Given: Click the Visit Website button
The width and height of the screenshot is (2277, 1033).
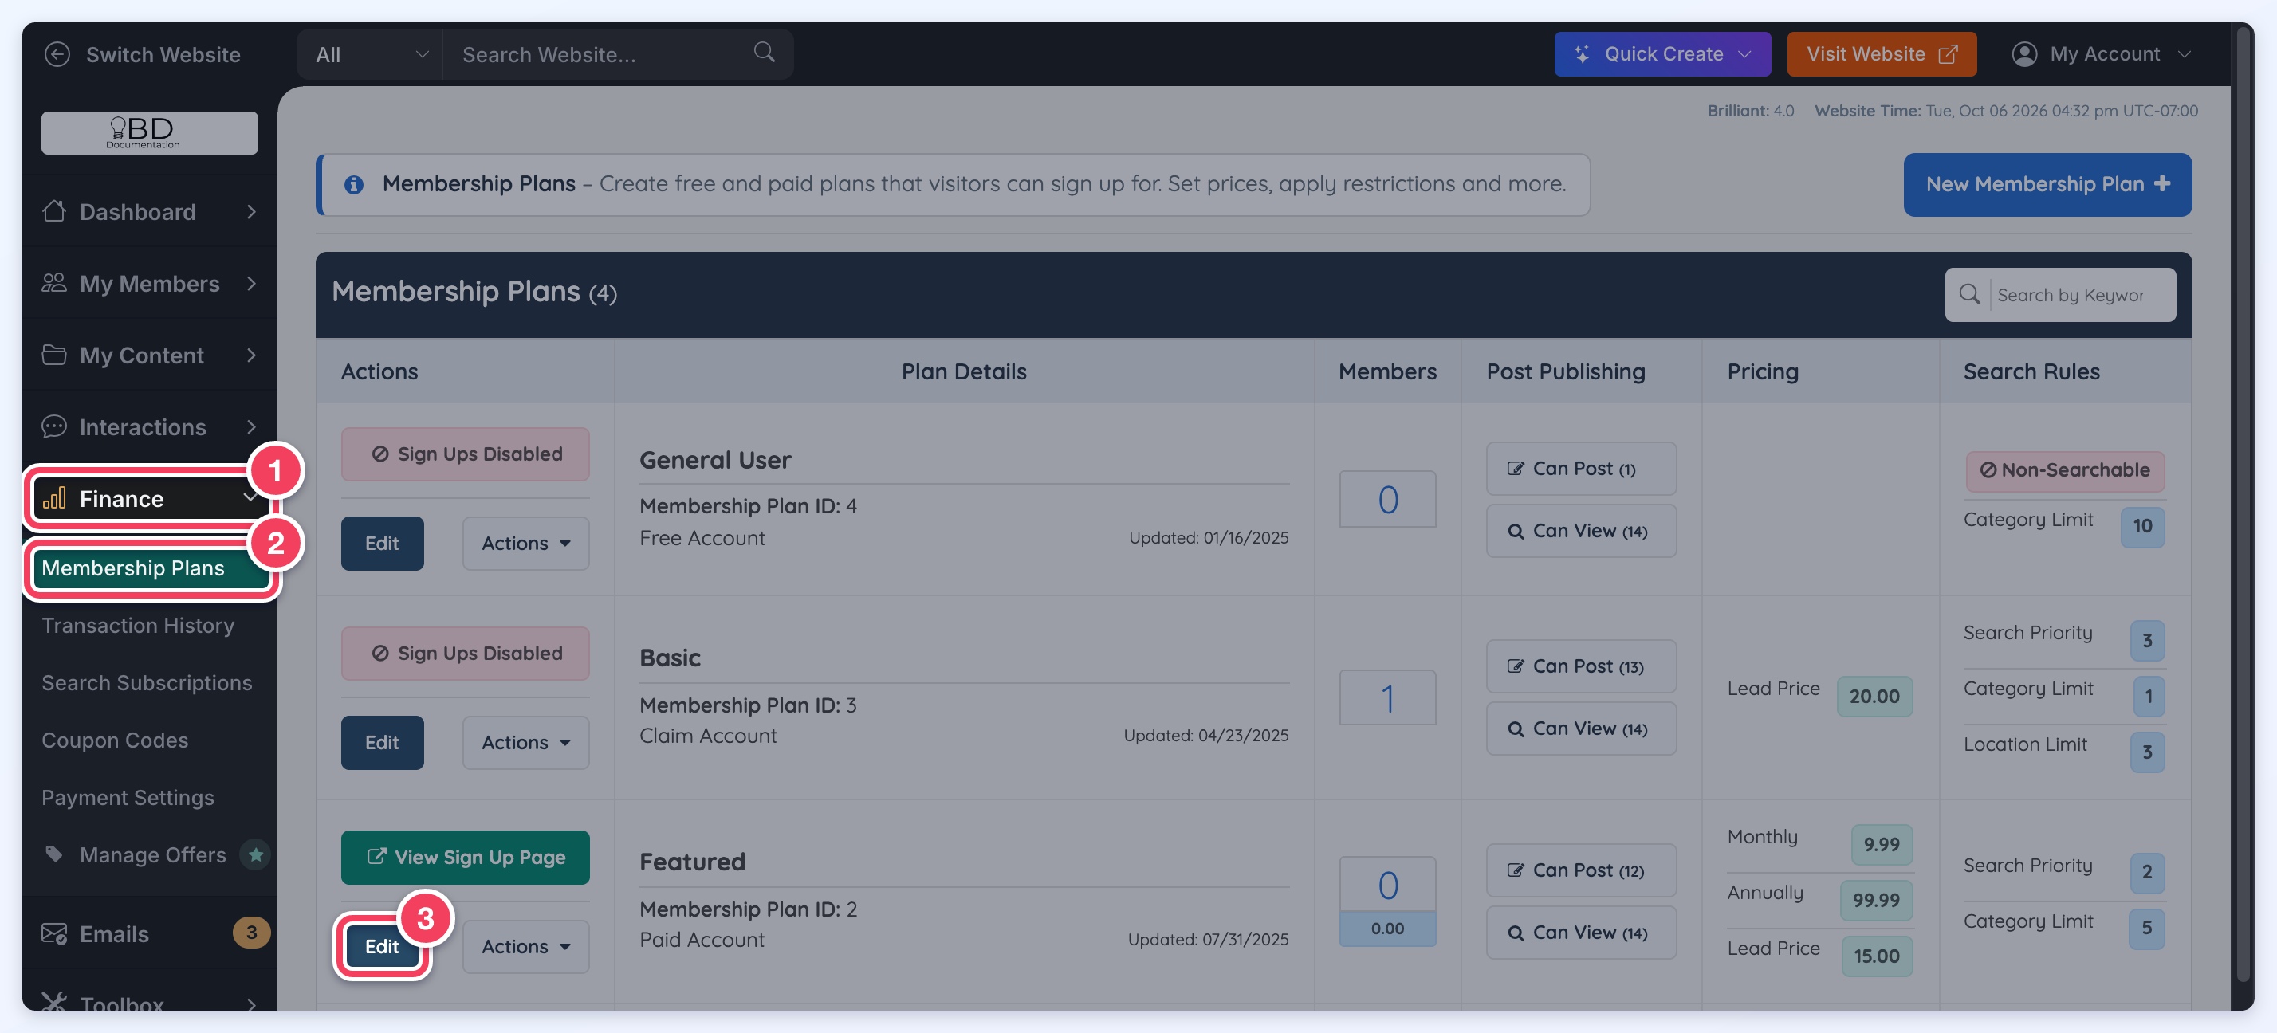Looking at the screenshot, I should pos(1881,54).
